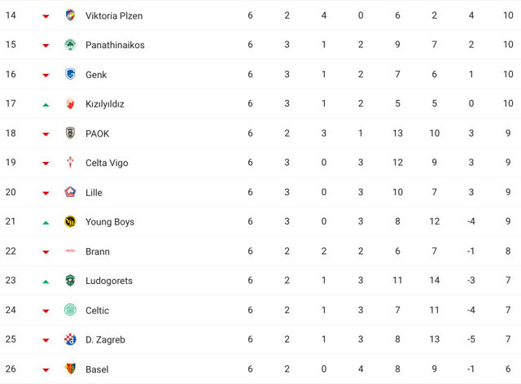This screenshot has height=384, width=521.
Task: Open the Celtic team name link
Action: 97,310
